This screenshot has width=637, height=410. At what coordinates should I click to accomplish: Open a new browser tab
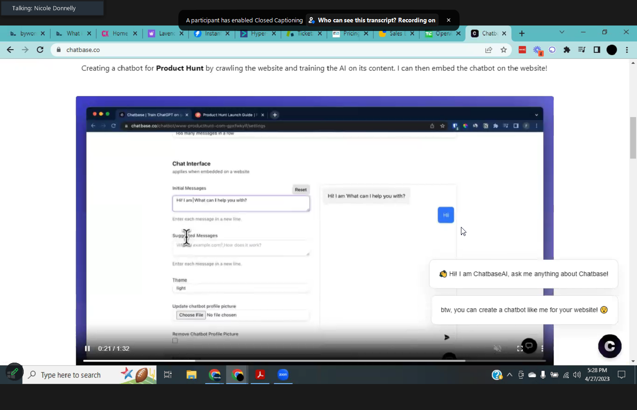522,33
